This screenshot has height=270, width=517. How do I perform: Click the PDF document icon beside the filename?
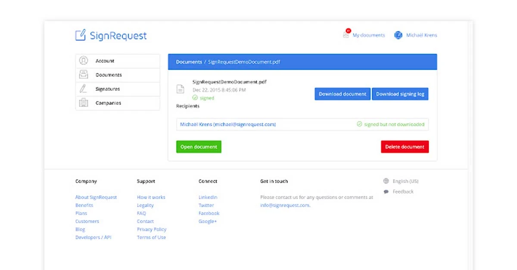coord(181,89)
